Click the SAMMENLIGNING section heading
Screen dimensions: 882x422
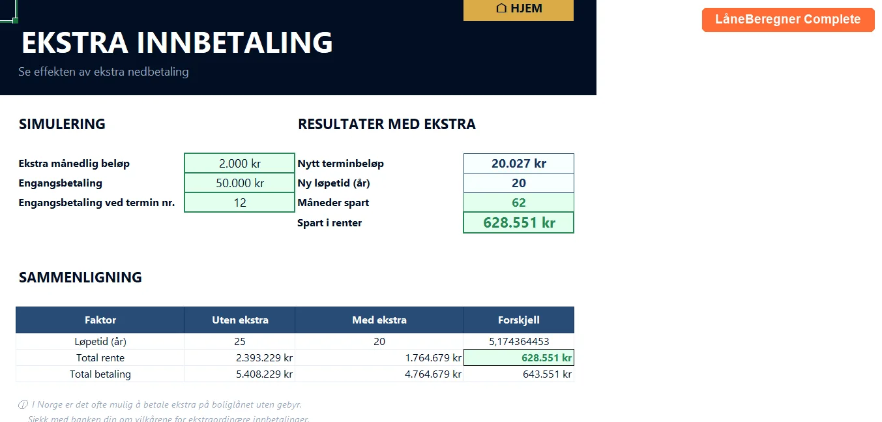80,277
